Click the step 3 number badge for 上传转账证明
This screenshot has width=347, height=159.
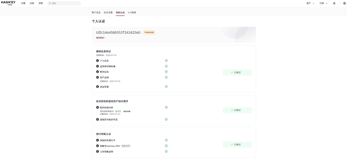tap(98, 151)
